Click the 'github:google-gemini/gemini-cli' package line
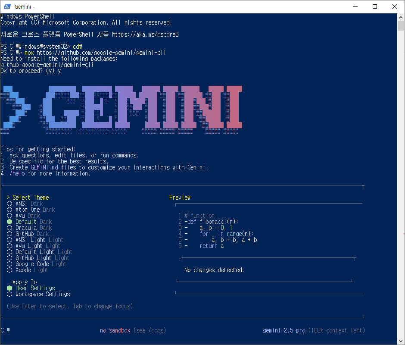 [47, 65]
